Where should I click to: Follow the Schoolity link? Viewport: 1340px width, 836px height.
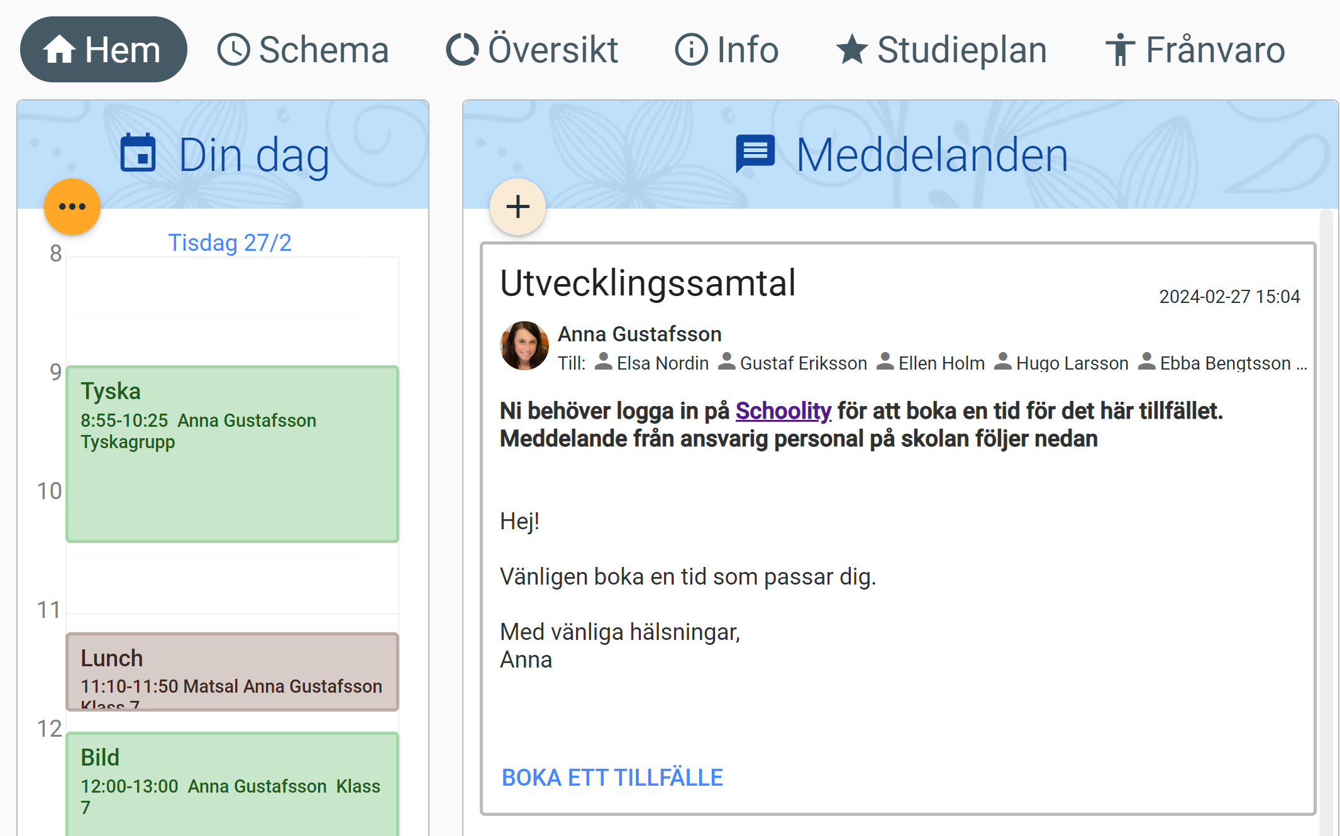click(x=783, y=411)
